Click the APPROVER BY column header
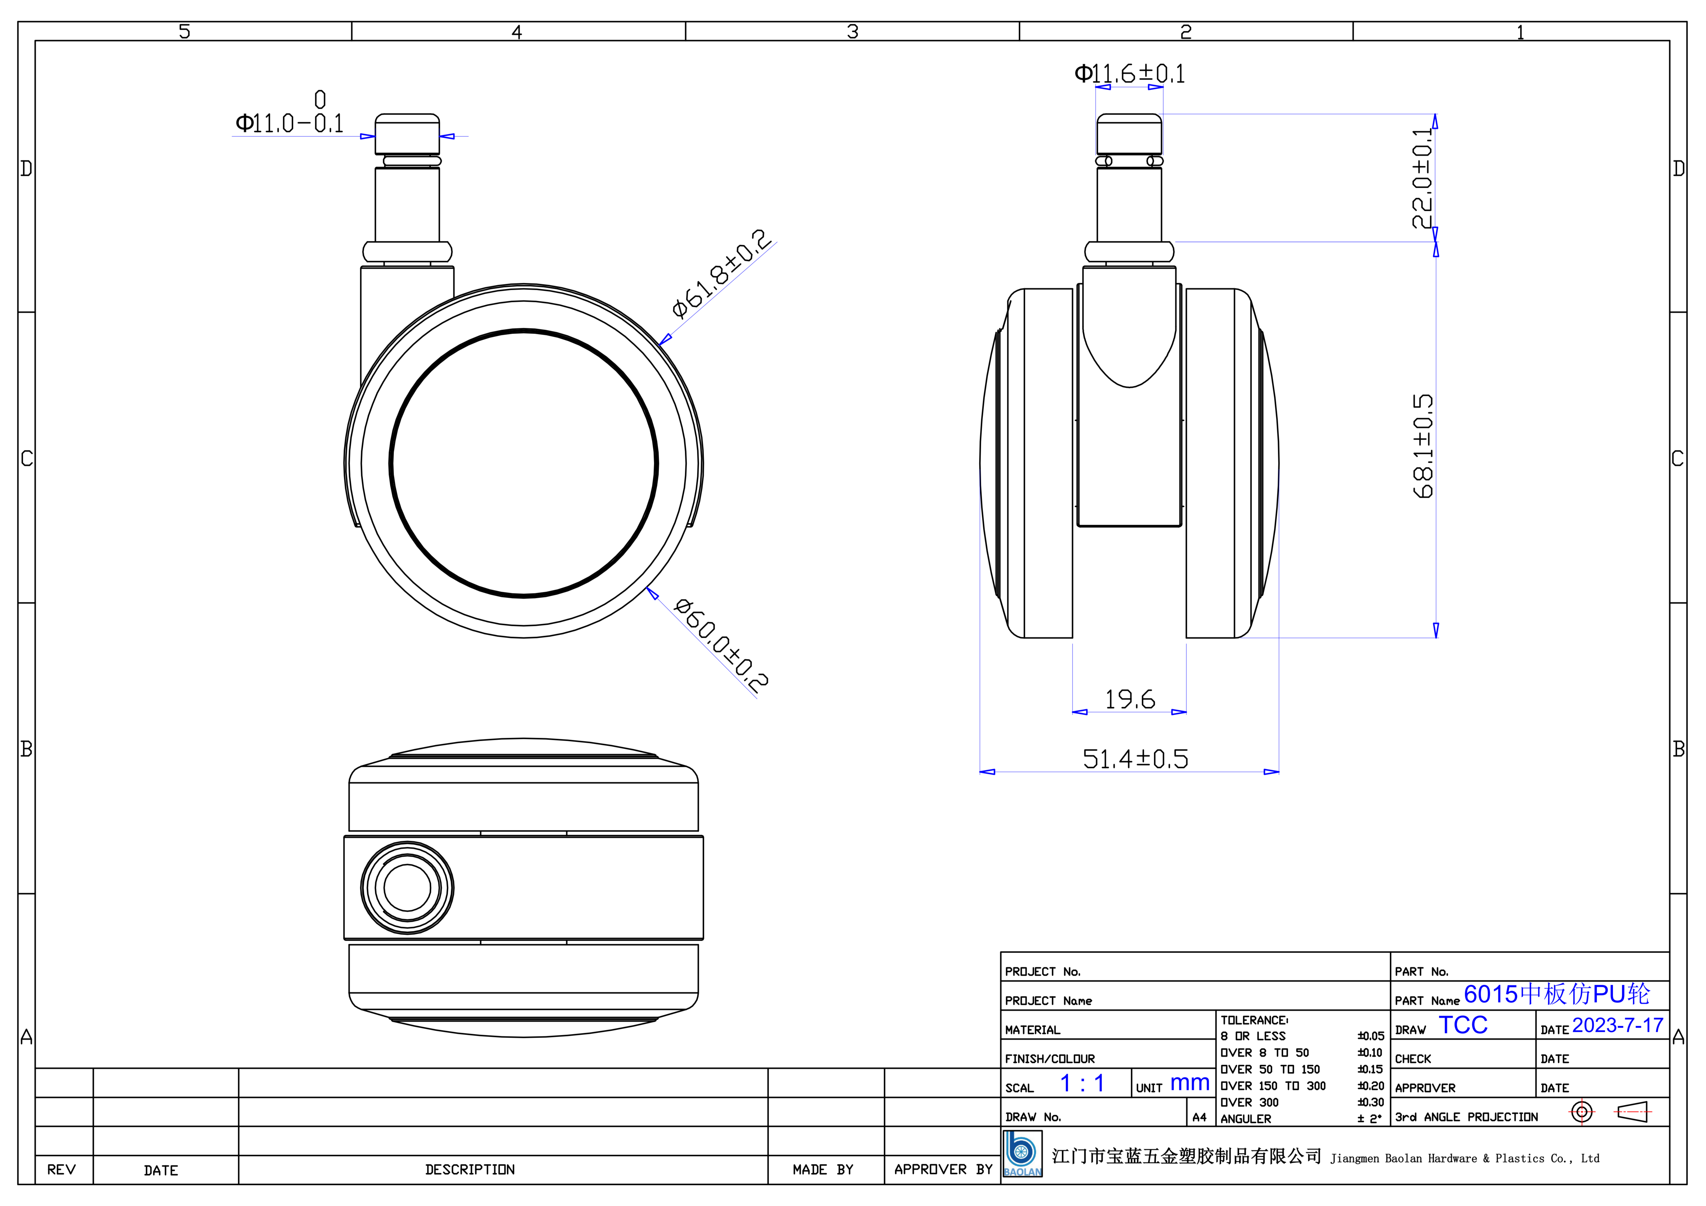Screen dimensions: 1706x1206 click(x=944, y=1170)
